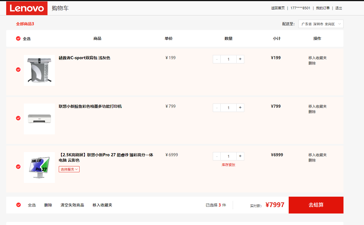The width and height of the screenshot is (364, 225).
Task: Increase backpack quantity with plus icon
Action: coord(240,59)
